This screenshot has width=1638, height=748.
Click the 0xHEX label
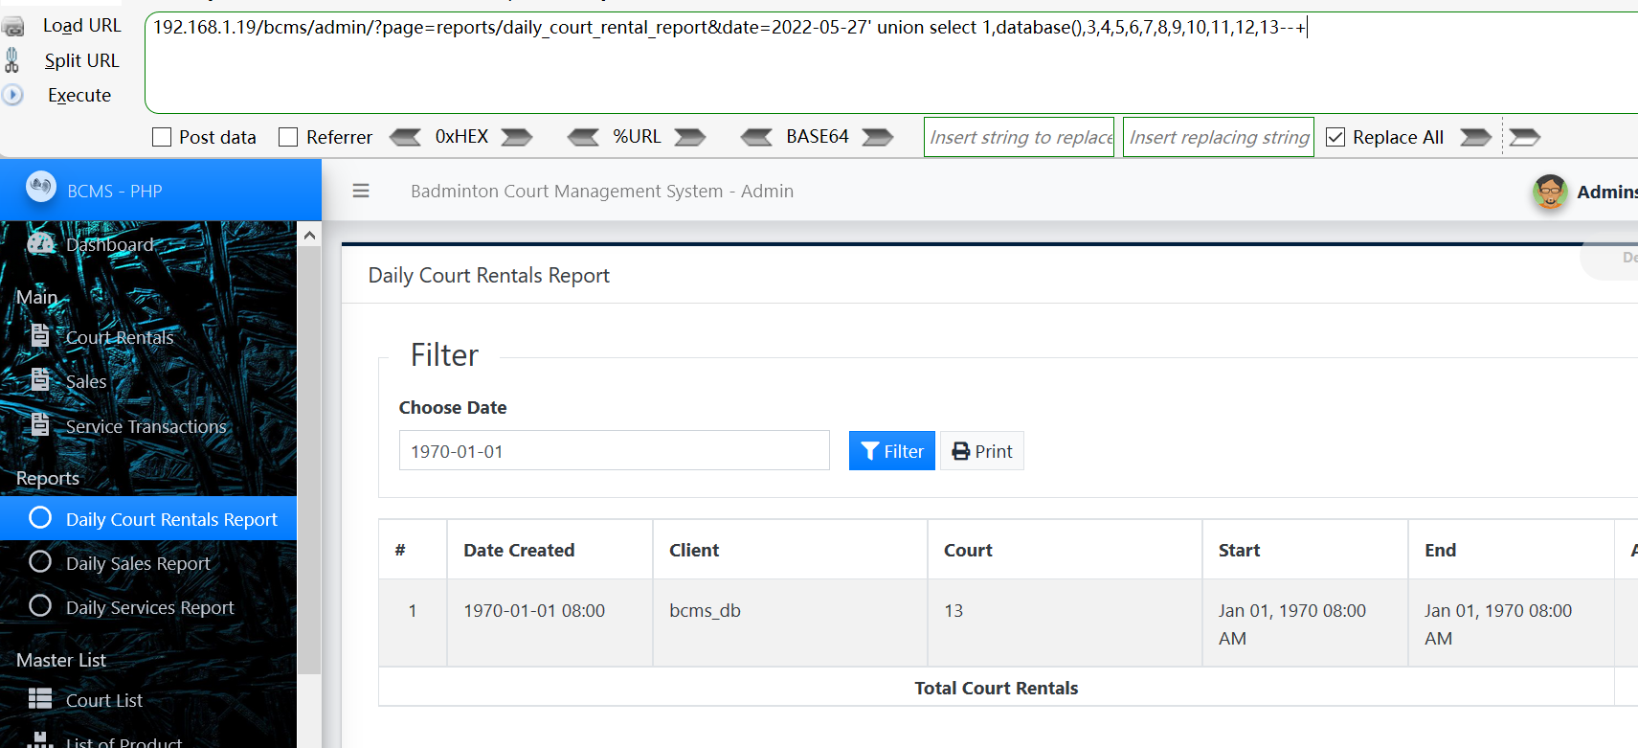pyautogui.click(x=461, y=136)
